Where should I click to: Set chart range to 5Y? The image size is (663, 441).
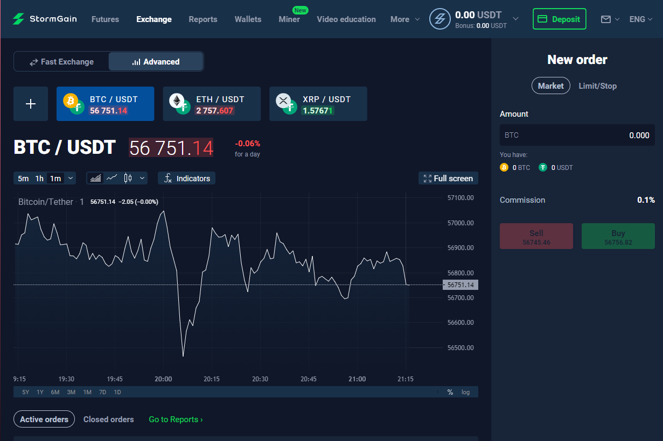pos(26,392)
